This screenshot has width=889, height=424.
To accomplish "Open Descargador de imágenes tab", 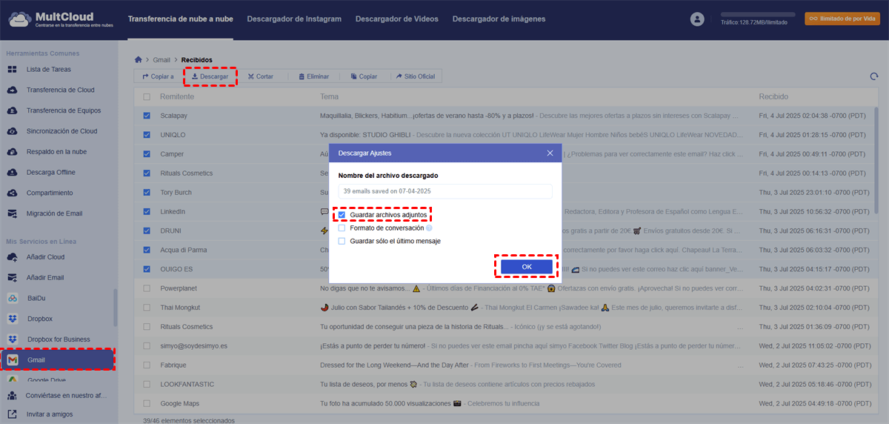I will [x=499, y=19].
